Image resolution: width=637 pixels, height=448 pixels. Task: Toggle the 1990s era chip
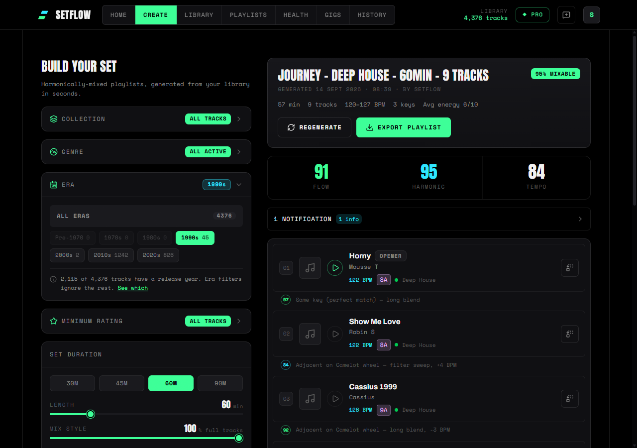tap(195, 238)
